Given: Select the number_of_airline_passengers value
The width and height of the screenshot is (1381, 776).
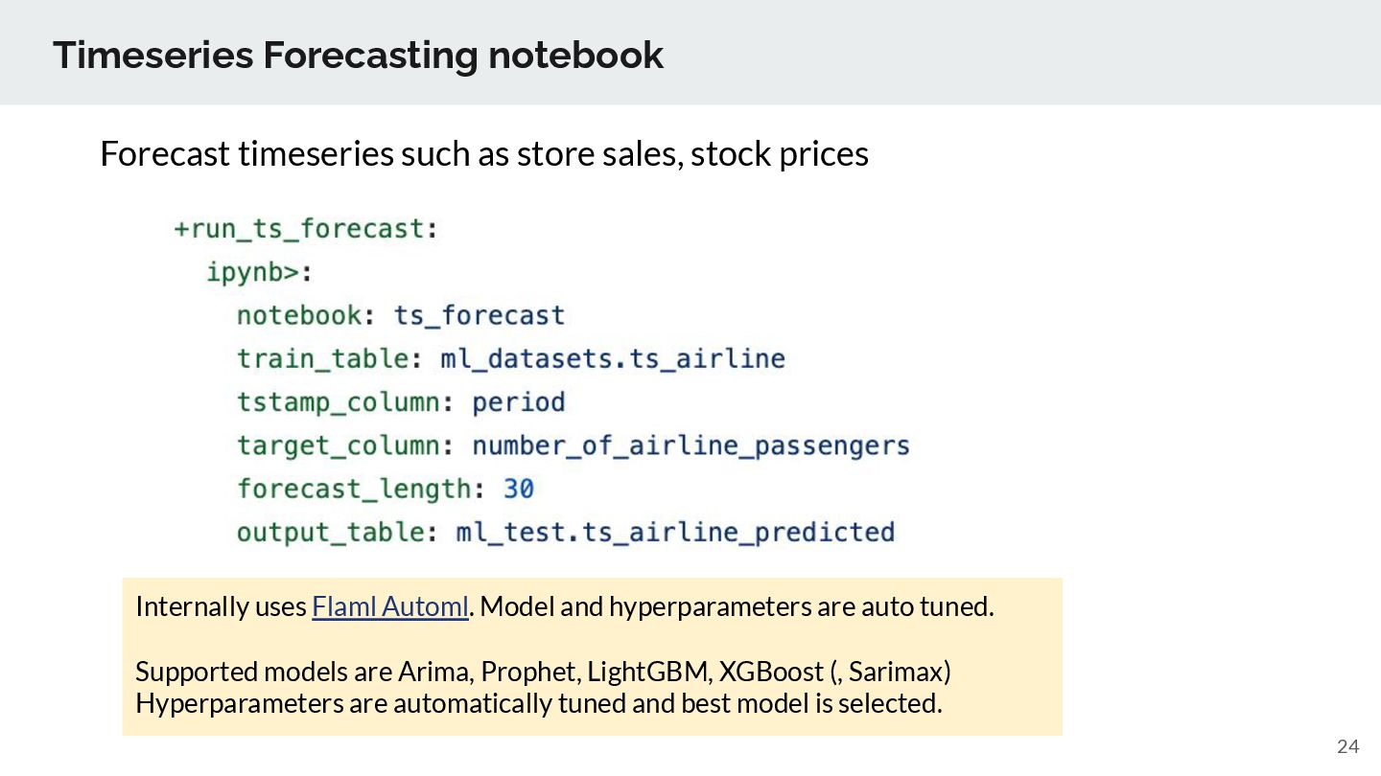Looking at the screenshot, I should click(x=690, y=445).
